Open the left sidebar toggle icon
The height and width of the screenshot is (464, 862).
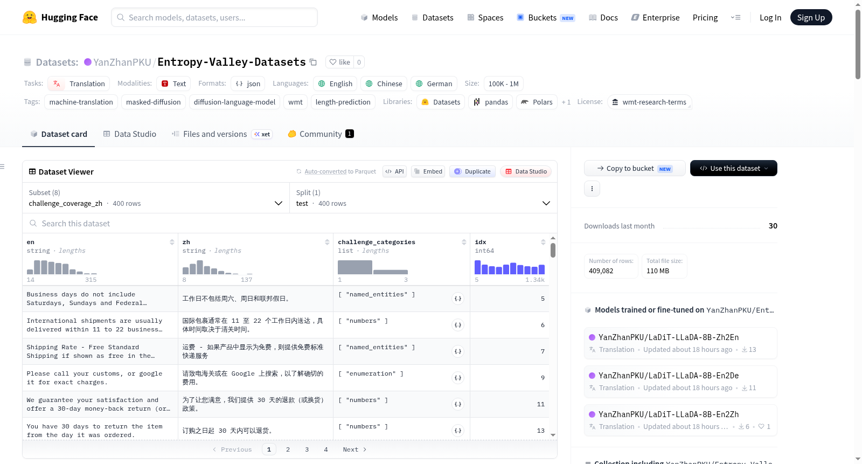coord(3,167)
